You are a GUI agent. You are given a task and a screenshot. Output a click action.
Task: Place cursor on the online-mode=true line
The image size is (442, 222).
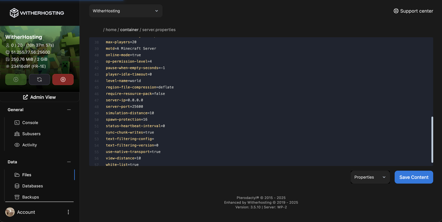123,55
